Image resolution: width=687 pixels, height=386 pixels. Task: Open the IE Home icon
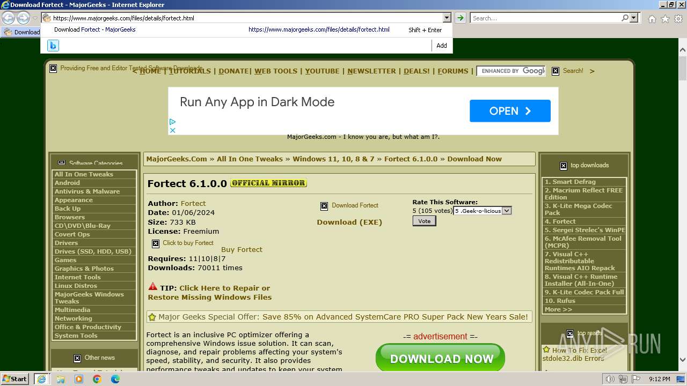point(652,19)
